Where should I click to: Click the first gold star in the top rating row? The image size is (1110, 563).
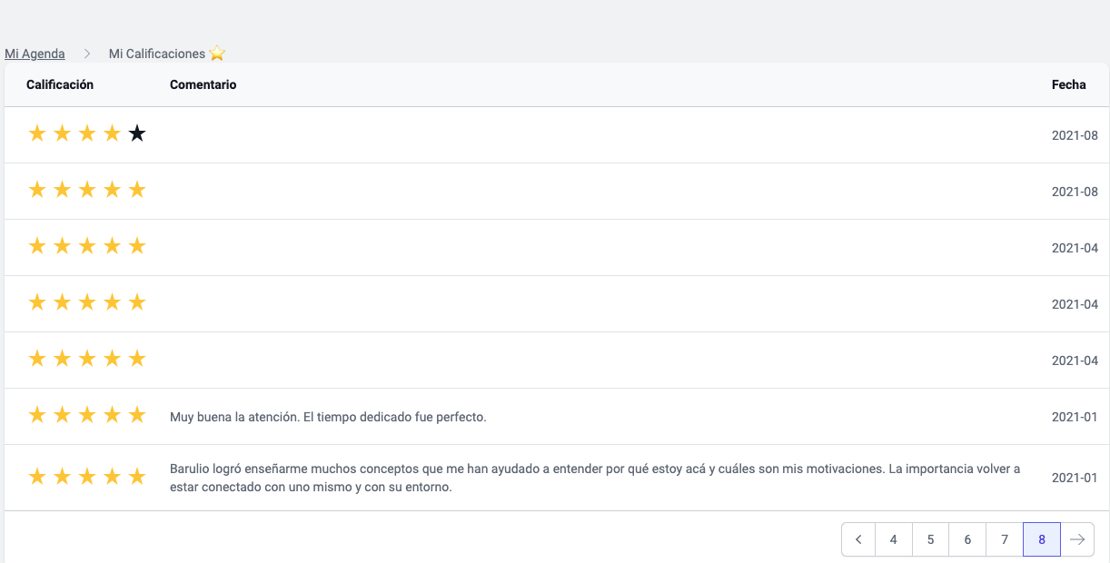(37, 134)
